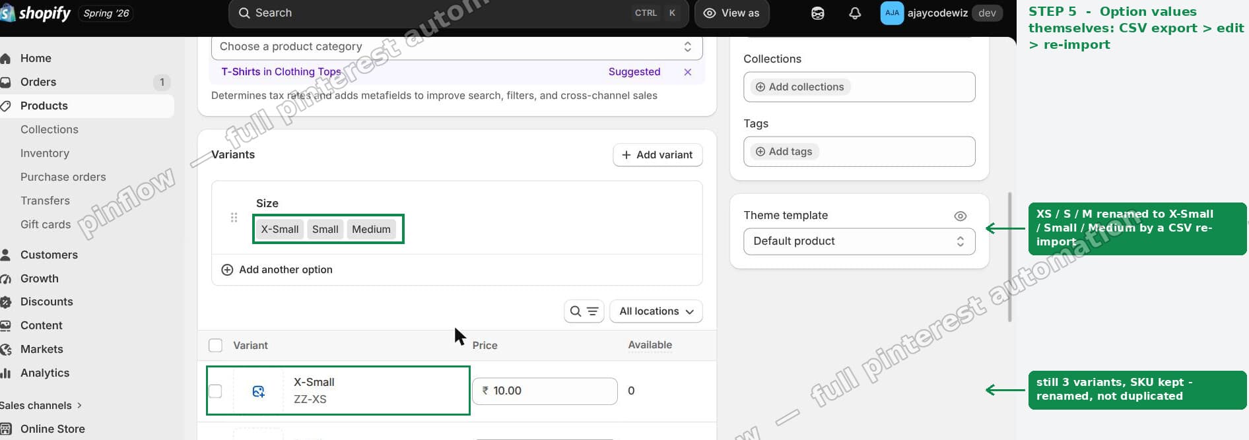Click the Small size value chip
Viewport: 1249px width, 440px height.
coord(325,230)
